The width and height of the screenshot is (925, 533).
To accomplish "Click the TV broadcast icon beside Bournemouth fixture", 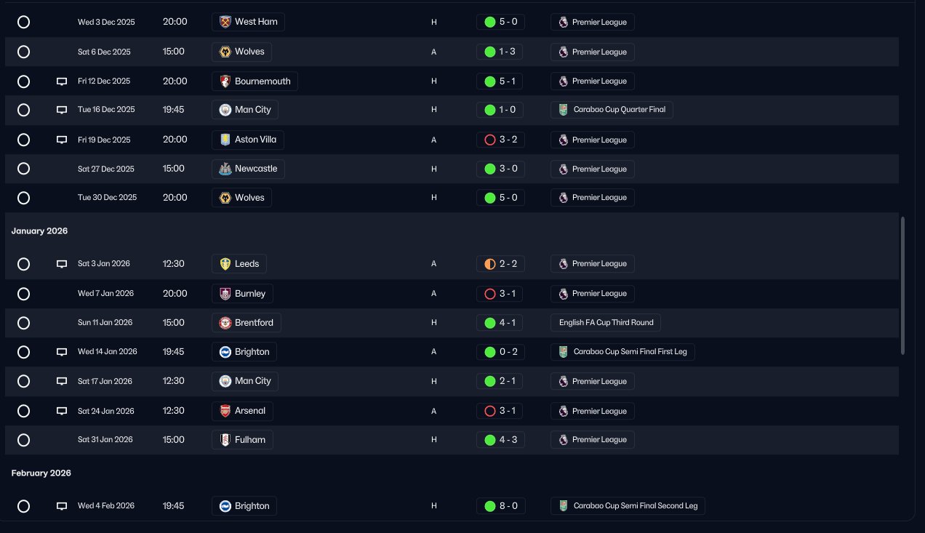I will (62, 81).
